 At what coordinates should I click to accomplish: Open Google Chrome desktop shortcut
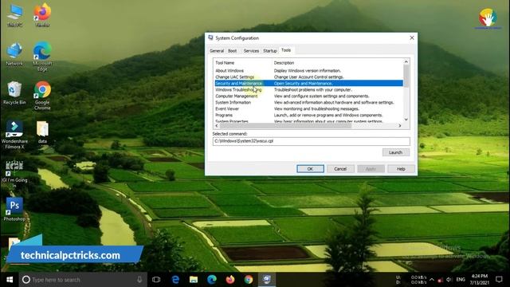(x=42, y=96)
